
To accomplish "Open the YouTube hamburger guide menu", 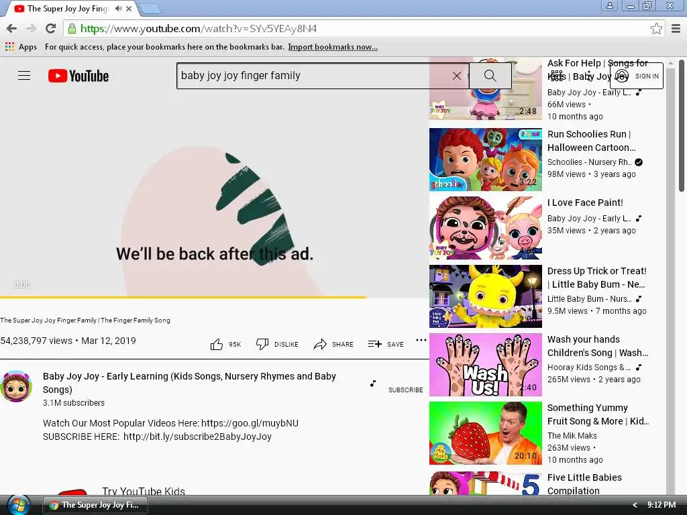I will click(24, 75).
